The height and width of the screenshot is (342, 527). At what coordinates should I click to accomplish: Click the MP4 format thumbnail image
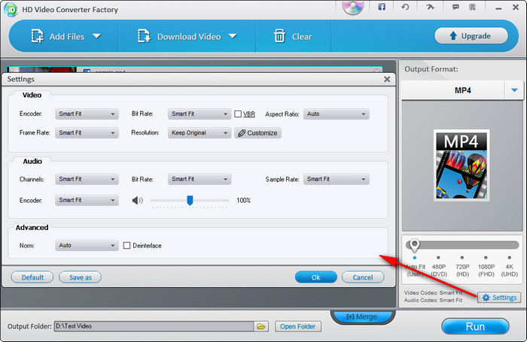tap(462, 165)
